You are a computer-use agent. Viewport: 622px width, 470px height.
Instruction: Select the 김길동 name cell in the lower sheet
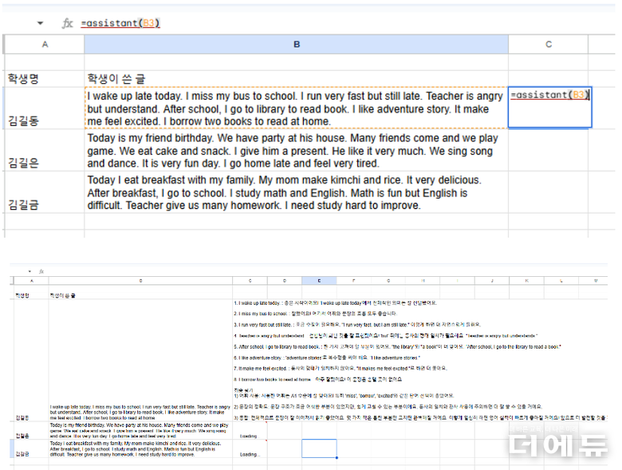click(31, 361)
